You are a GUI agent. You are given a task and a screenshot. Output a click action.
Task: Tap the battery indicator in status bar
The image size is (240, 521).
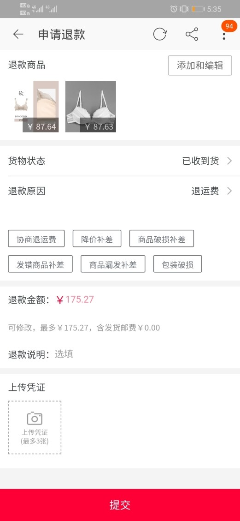click(x=198, y=9)
